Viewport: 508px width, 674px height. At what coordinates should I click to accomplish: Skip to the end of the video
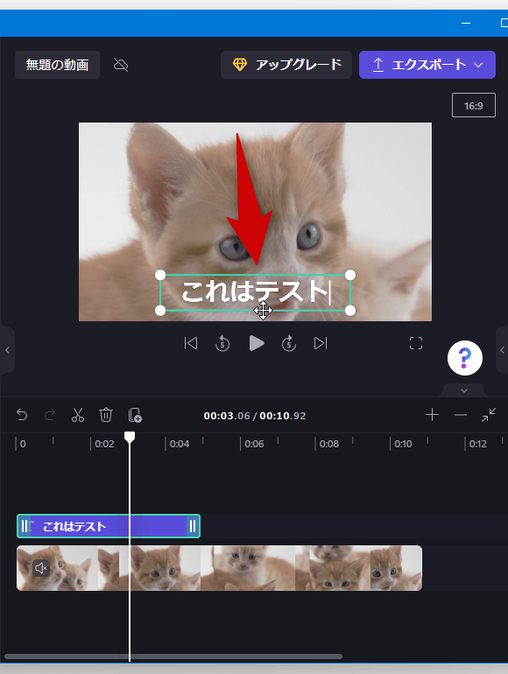tap(321, 343)
